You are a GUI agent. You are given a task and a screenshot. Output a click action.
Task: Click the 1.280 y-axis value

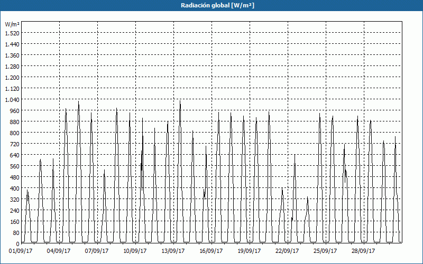[x=12, y=67]
